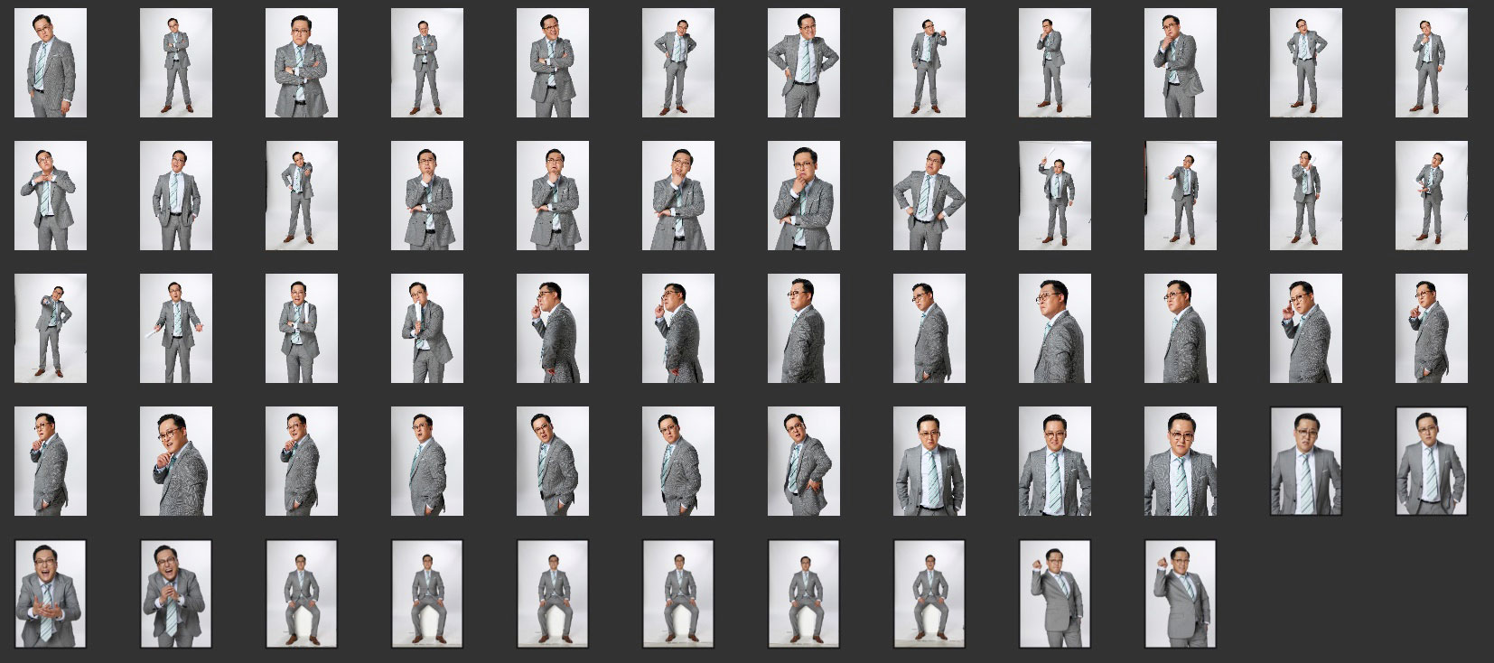
Task: Choose the fifth thumbnail in the third row
Action: 553,328
